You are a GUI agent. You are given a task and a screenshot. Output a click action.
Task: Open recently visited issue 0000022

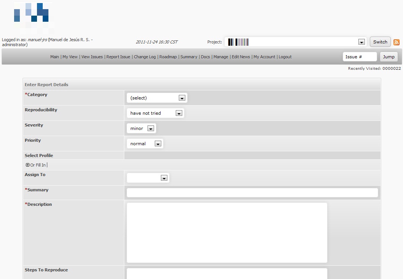(392, 69)
